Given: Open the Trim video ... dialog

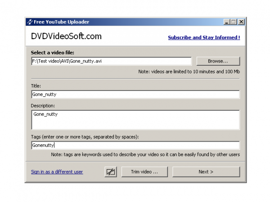Looking at the screenshot, I should click(144, 172).
